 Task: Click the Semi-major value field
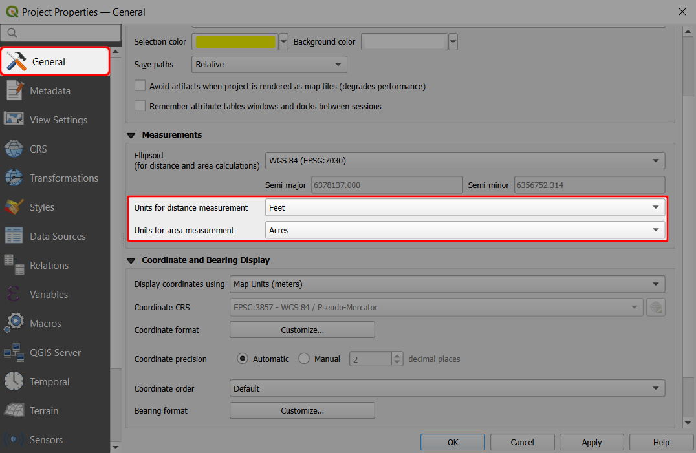(387, 185)
